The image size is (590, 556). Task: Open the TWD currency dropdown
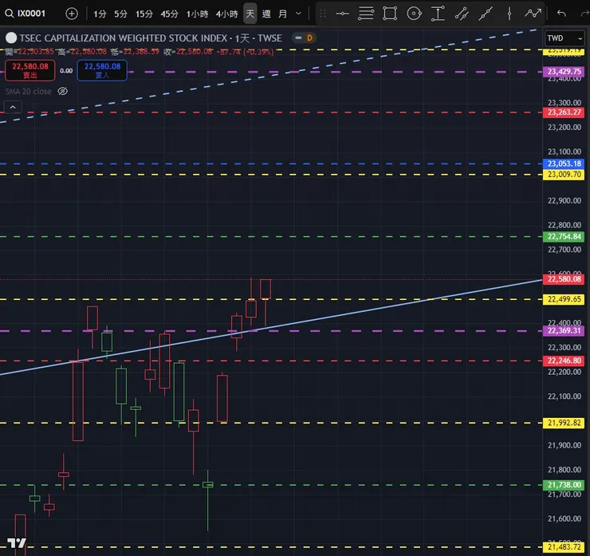point(564,38)
